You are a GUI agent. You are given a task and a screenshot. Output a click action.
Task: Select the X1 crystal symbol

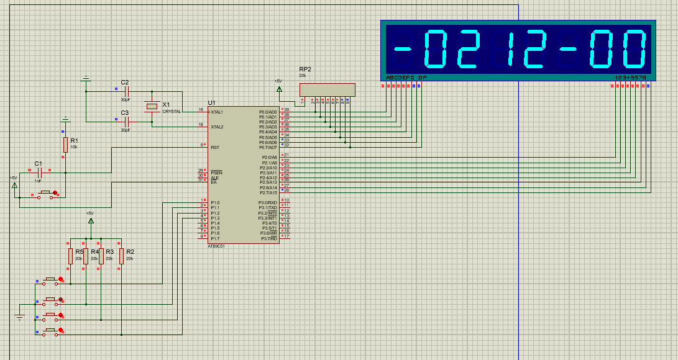(x=152, y=106)
